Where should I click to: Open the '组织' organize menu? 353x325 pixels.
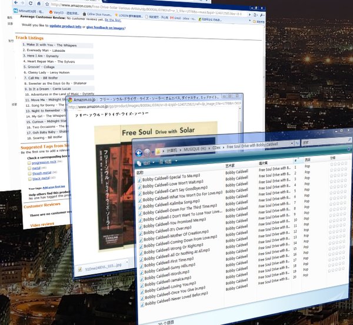tap(145, 163)
